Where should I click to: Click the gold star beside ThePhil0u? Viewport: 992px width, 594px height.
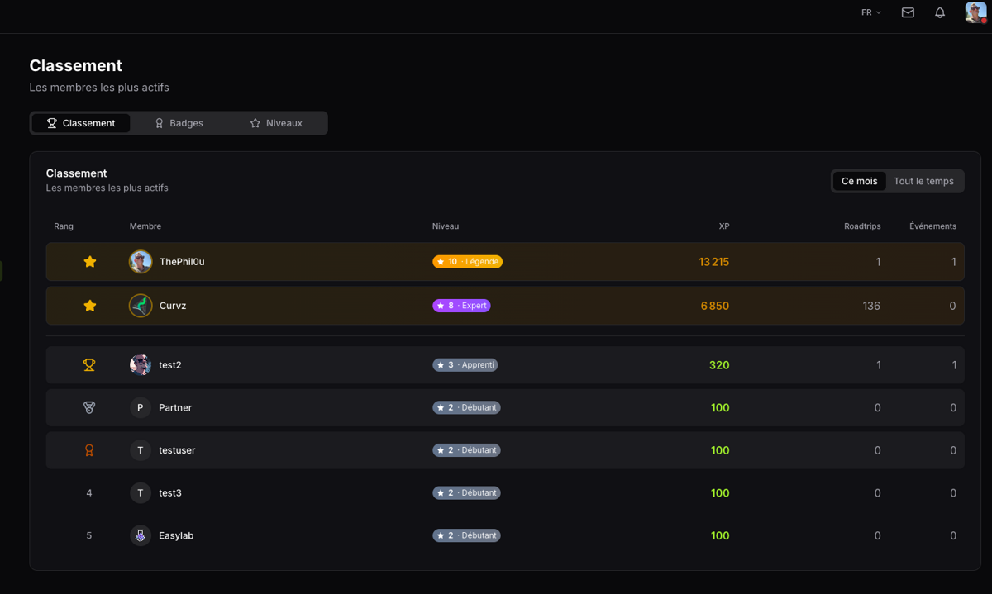[x=90, y=262]
